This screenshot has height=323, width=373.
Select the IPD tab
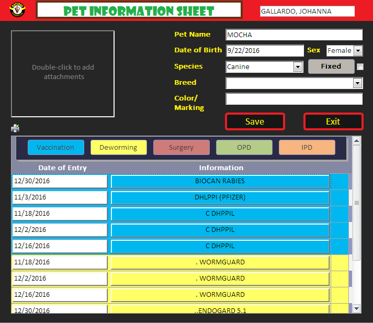click(307, 148)
